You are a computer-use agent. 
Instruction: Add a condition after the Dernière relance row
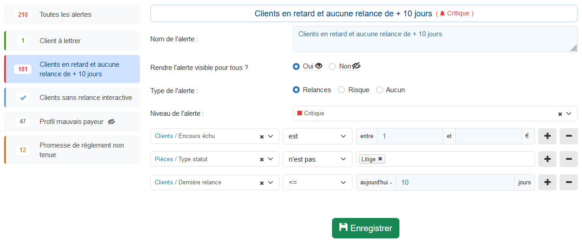tap(547, 182)
